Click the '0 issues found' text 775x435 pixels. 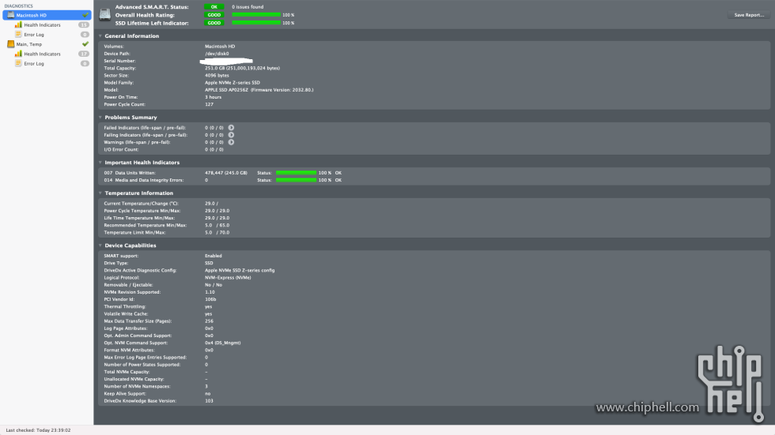[x=248, y=7]
